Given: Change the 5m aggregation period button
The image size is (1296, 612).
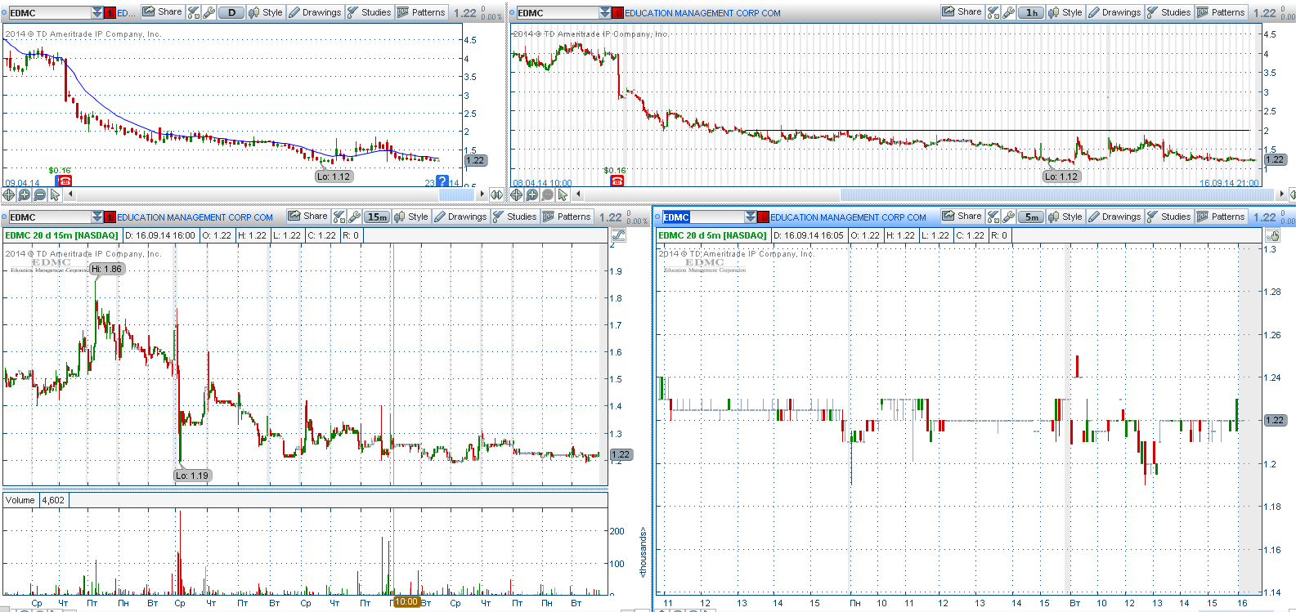Looking at the screenshot, I should pos(1032,217).
